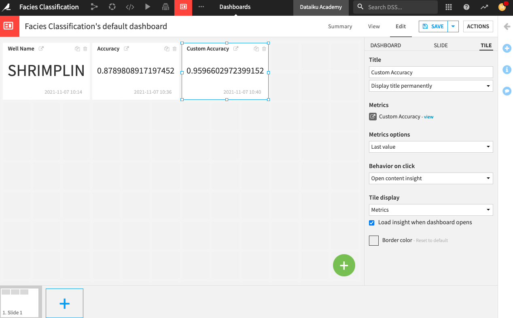This screenshot has height=318, width=513.
Task: Open the project Flow icon in top navigation
Action: tap(94, 7)
